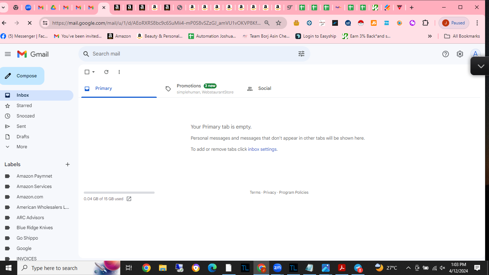Image resolution: width=489 pixels, height=275 pixels.
Task: Open the Inbox folder
Action: pos(37,95)
